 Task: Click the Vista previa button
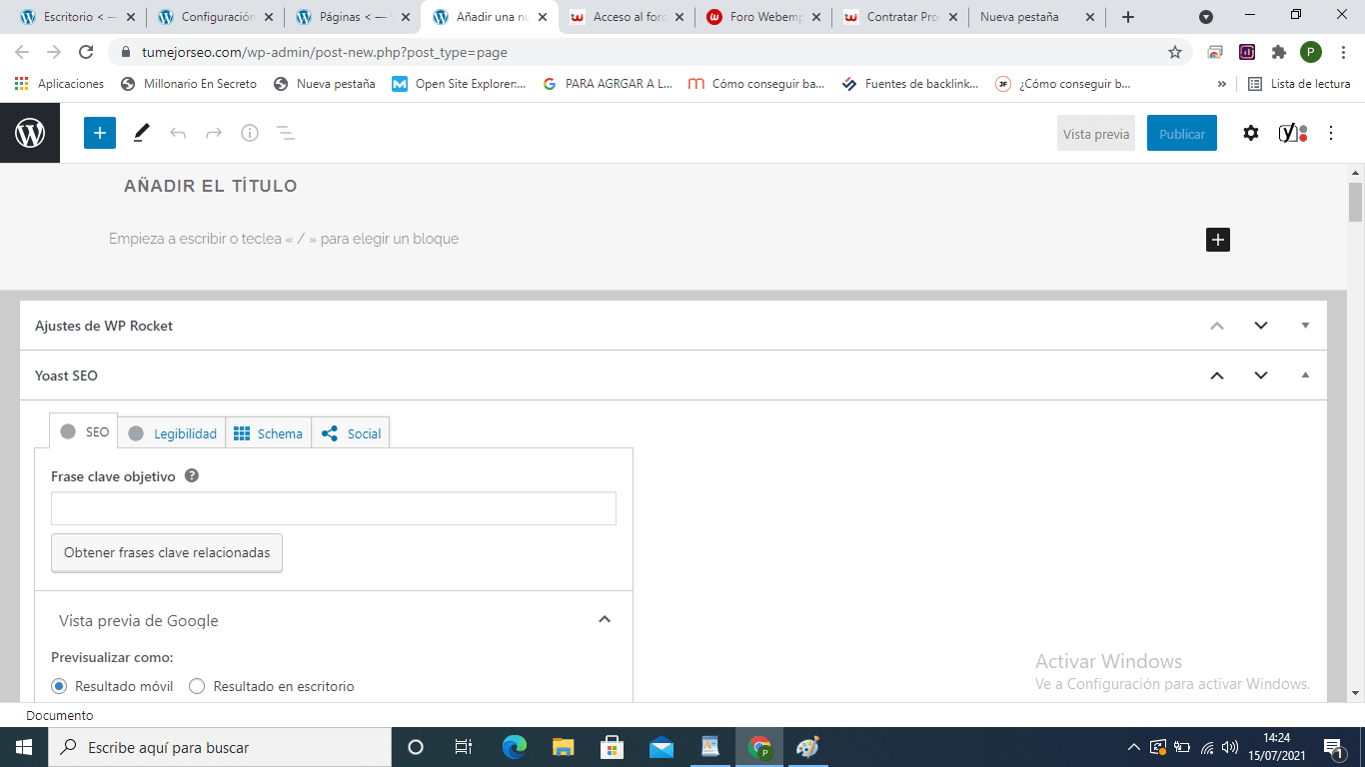tap(1096, 134)
